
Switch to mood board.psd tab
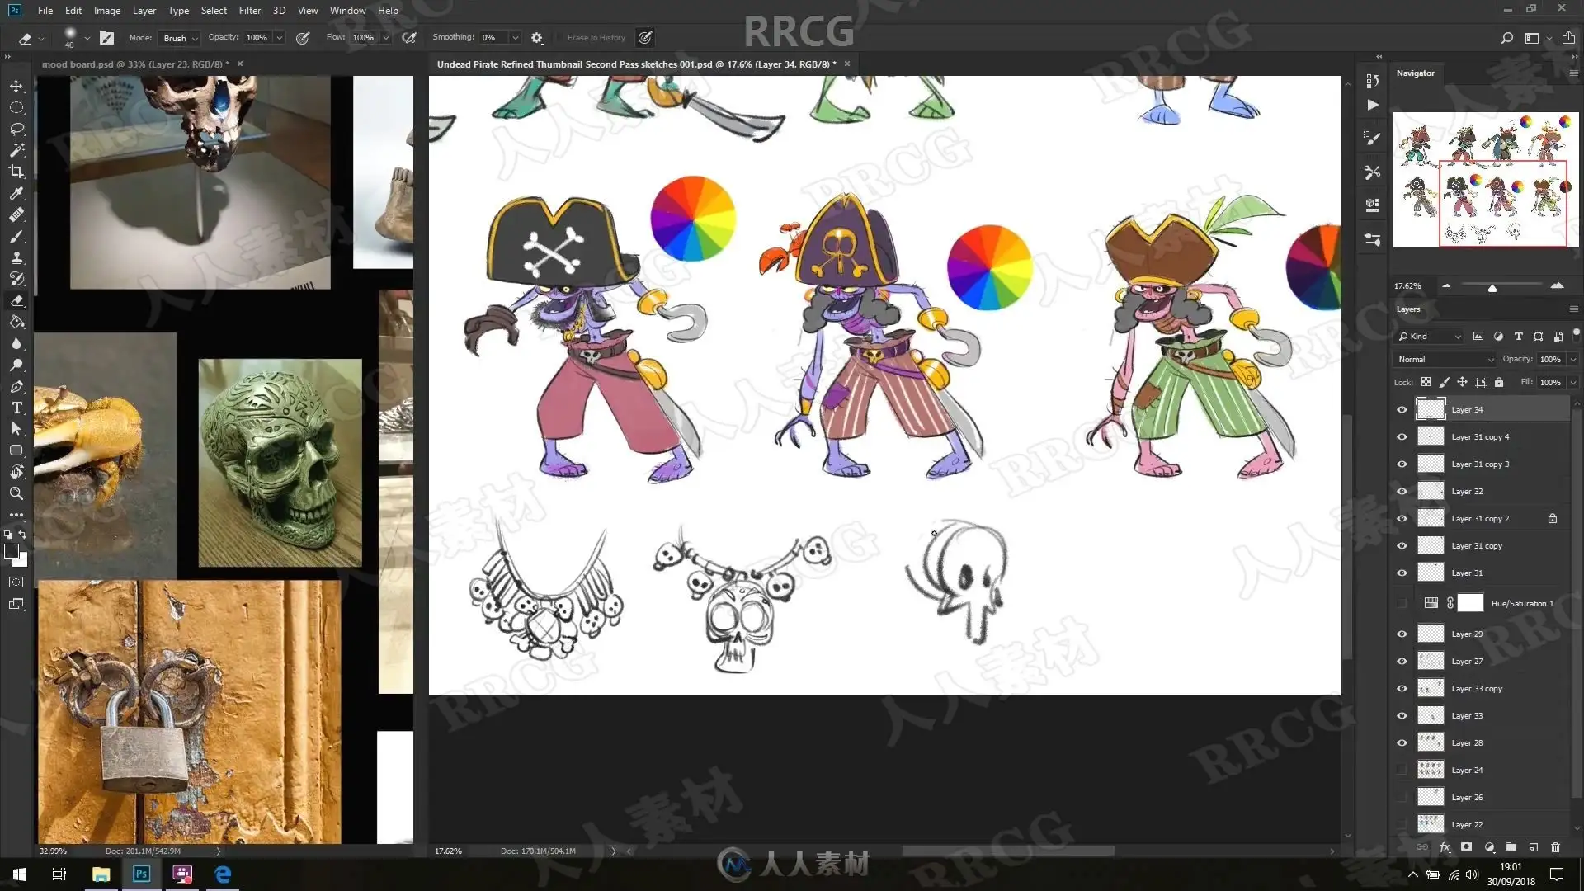click(x=135, y=64)
